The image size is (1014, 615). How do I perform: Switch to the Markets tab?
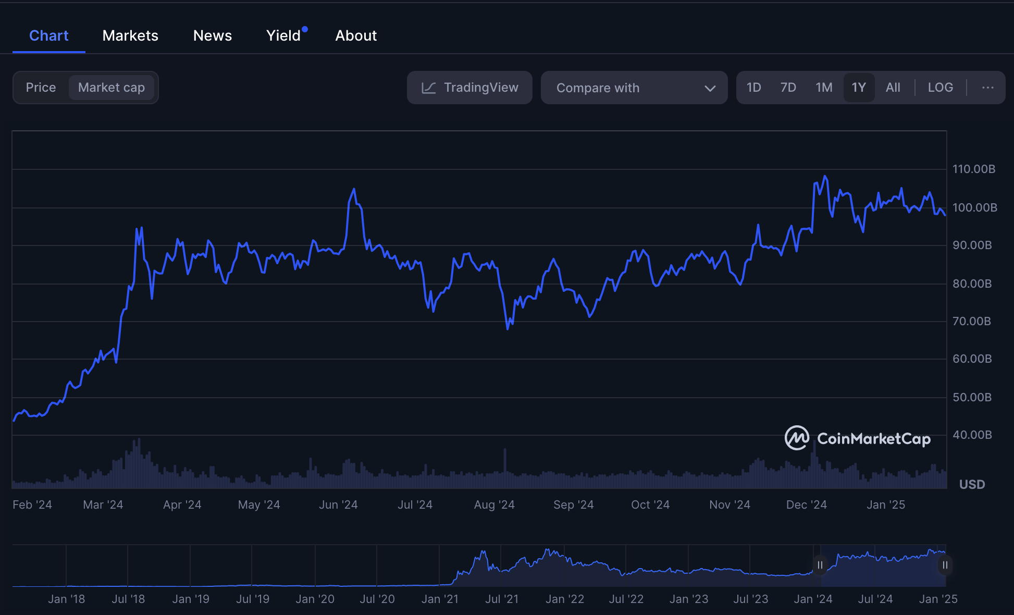[x=130, y=35]
